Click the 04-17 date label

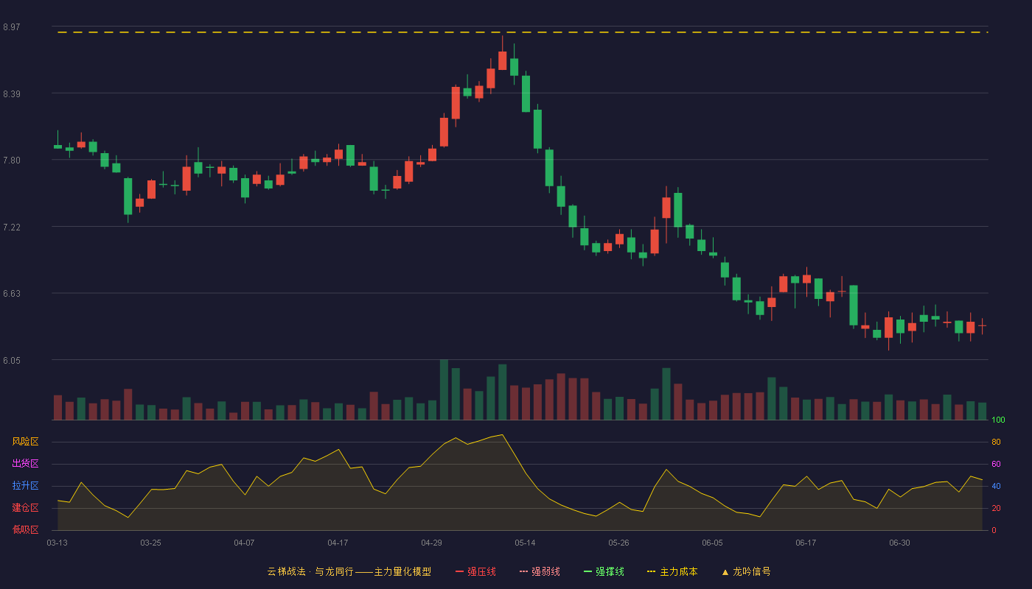pos(338,543)
